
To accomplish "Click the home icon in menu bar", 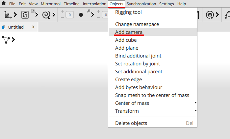I will [4, 4].
